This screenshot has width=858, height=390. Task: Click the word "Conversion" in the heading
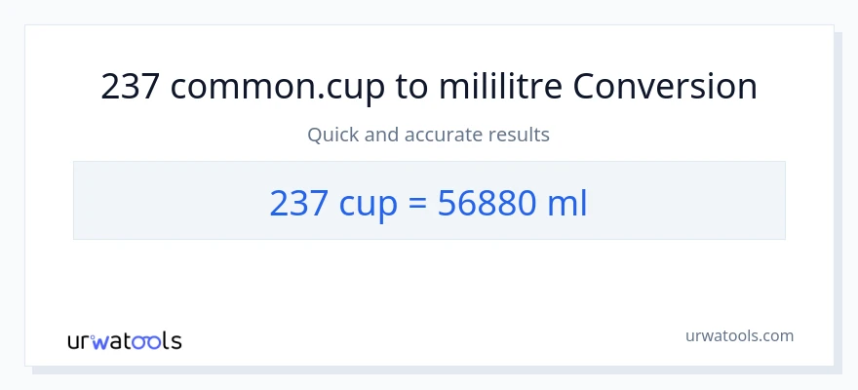click(x=664, y=87)
